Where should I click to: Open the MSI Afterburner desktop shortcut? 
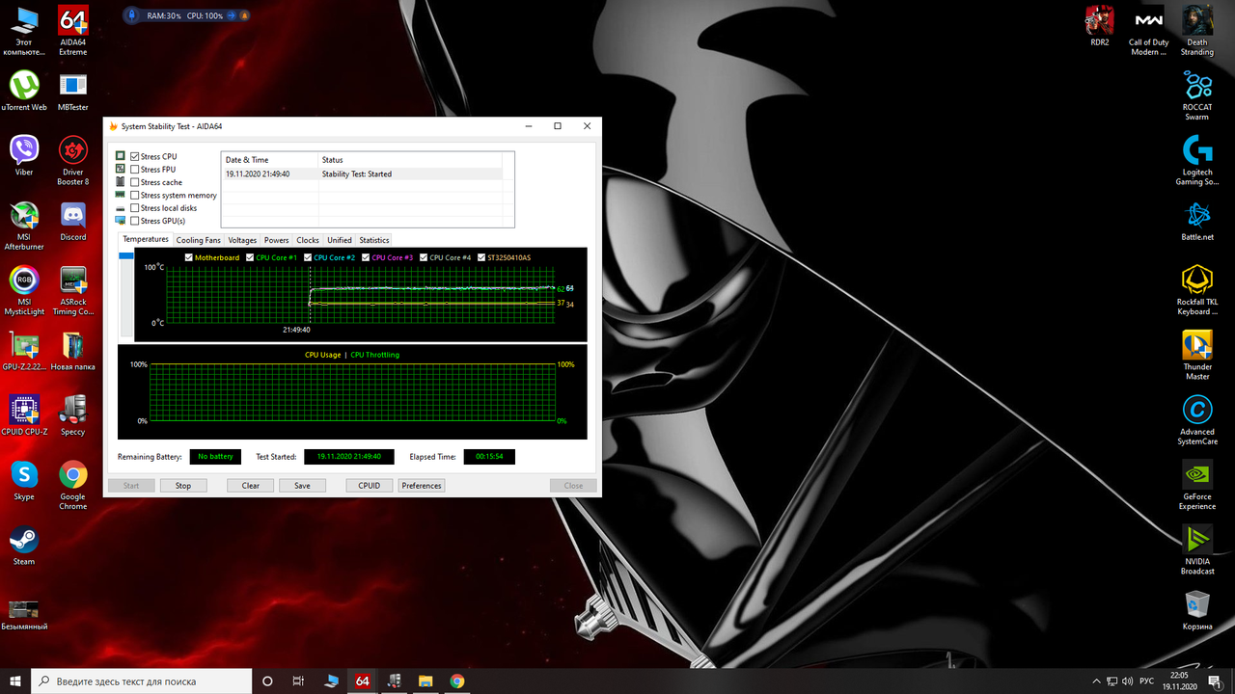tap(24, 226)
